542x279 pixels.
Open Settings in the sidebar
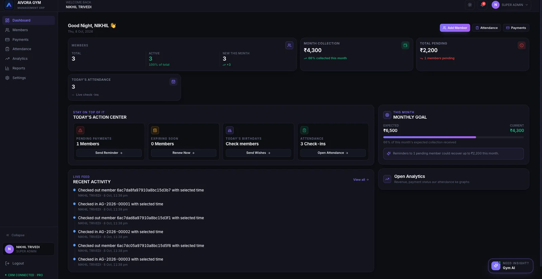tap(28, 78)
